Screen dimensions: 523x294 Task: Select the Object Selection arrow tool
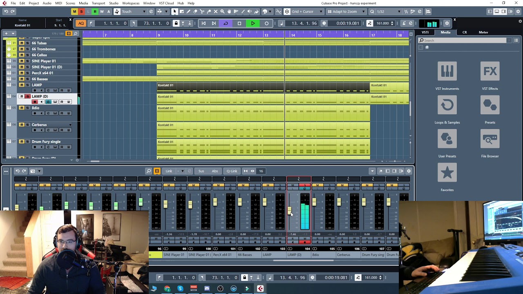[x=174, y=11]
